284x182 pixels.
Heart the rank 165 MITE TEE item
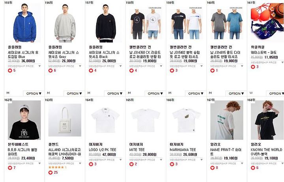(131, 164)
